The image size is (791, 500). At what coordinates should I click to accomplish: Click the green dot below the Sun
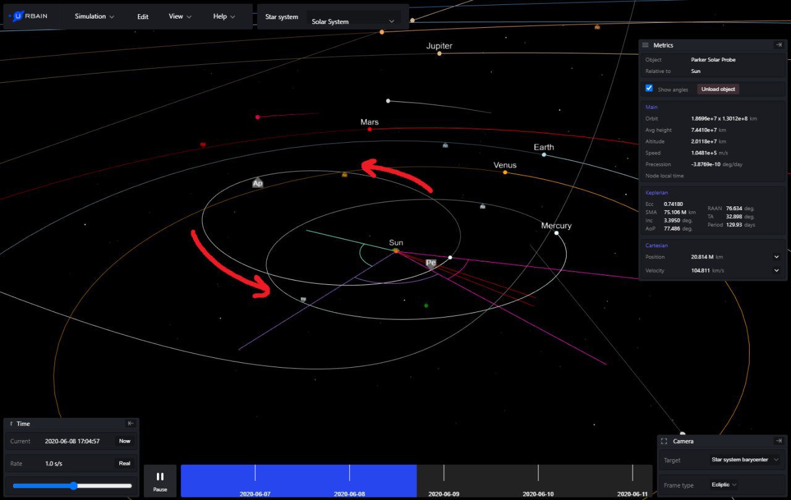[426, 305]
